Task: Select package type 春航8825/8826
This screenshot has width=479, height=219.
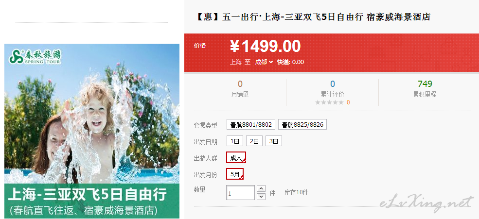Action: [x=302, y=124]
